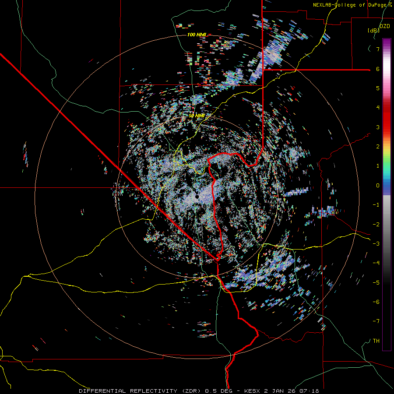Click "(ZDR)" in the bottom caption
Viewport: 394px width, 394px height.
tap(192, 391)
